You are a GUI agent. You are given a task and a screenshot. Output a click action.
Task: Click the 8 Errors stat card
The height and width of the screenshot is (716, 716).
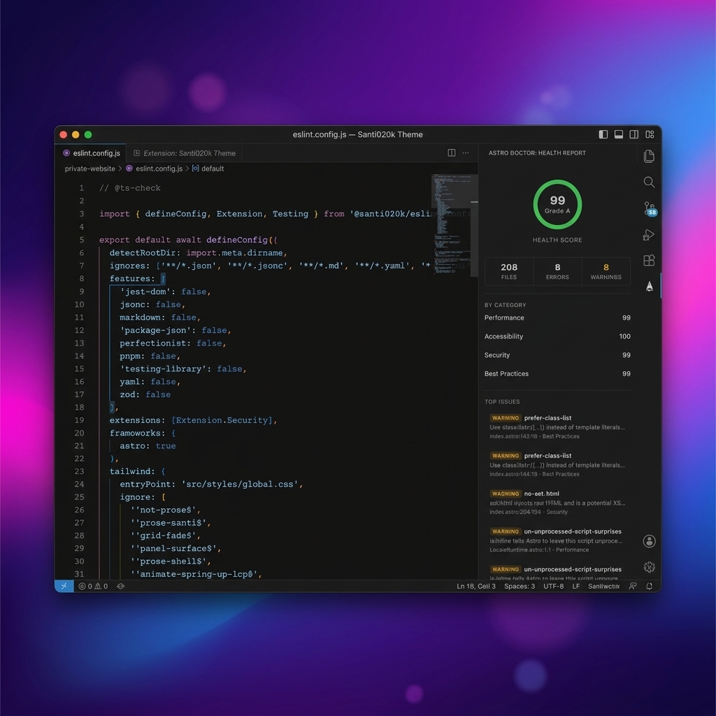tap(557, 271)
